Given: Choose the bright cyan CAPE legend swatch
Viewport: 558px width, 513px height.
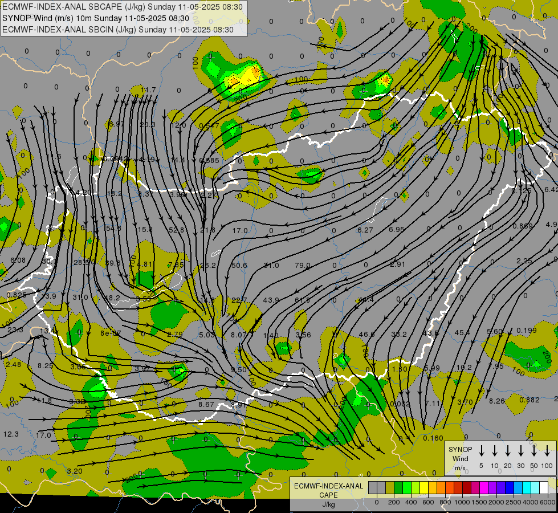Looking at the screenshot, I should (x=527, y=487).
